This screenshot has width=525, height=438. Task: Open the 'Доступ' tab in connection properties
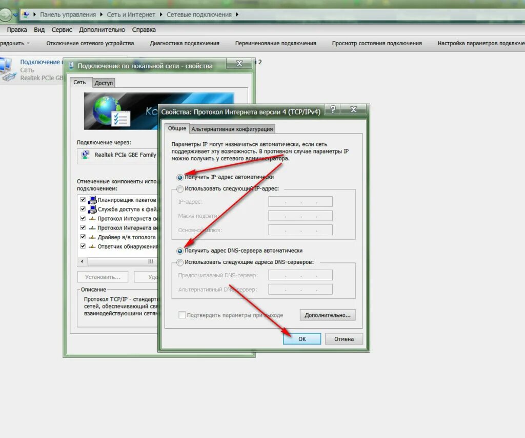pos(104,83)
